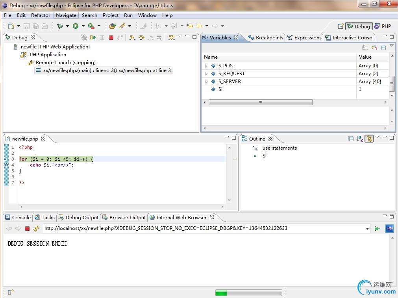
Task: Terminate the debug session with red square
Action: coord(111,37)
